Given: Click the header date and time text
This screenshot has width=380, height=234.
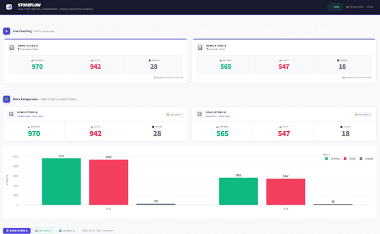Looking at the screenshot, I should pos(362,7).
